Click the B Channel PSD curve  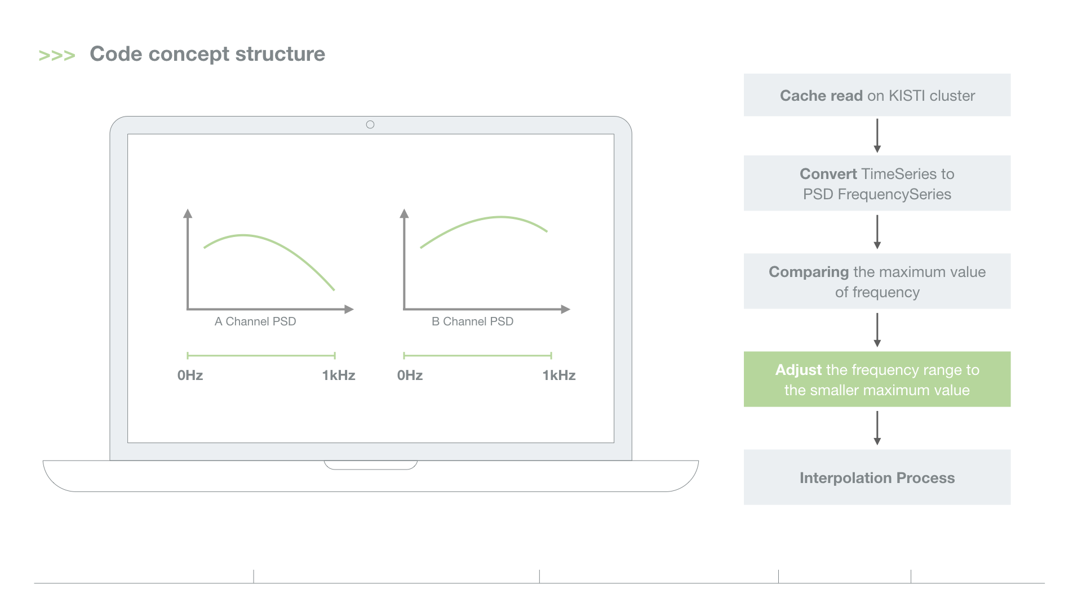click(499, 217)
